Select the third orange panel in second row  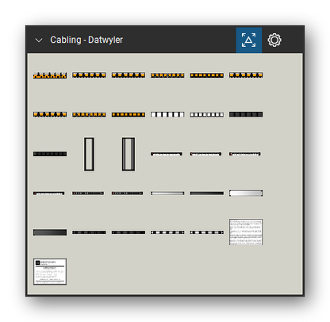[x=129, y=114]
